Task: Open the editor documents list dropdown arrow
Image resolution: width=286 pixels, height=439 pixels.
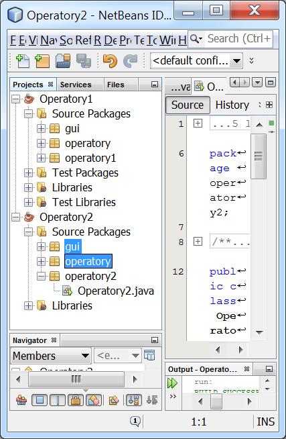Action: click(x=257, y=83)
